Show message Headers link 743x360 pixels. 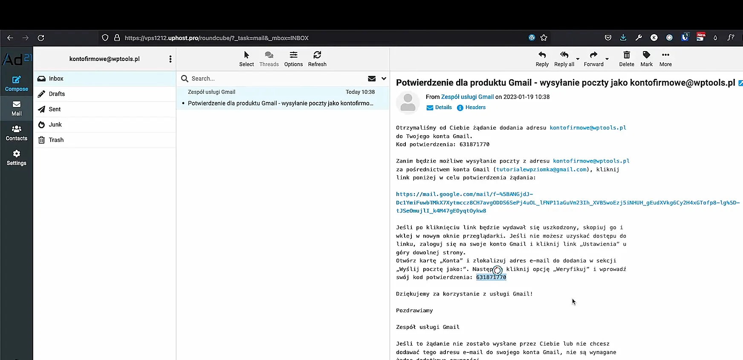[x=475, y=107]
